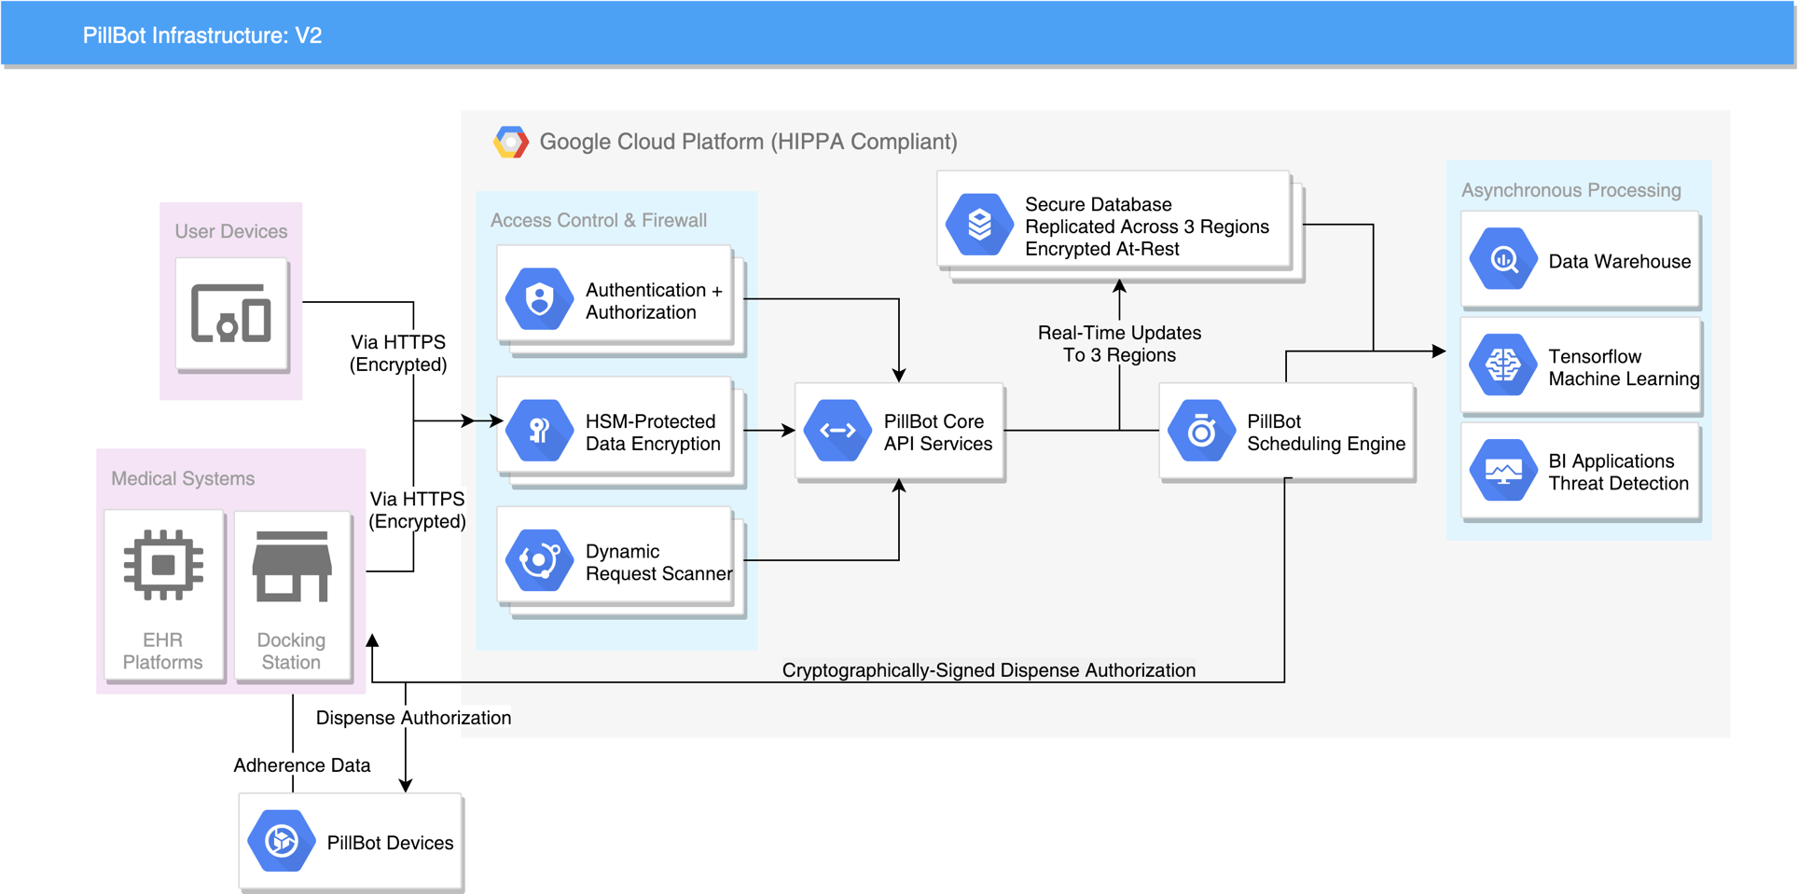Screen dimensions: 1798x894
Task: Click 'PillBot Scheduling Engine' text
Action: (x=1326, y=433)
